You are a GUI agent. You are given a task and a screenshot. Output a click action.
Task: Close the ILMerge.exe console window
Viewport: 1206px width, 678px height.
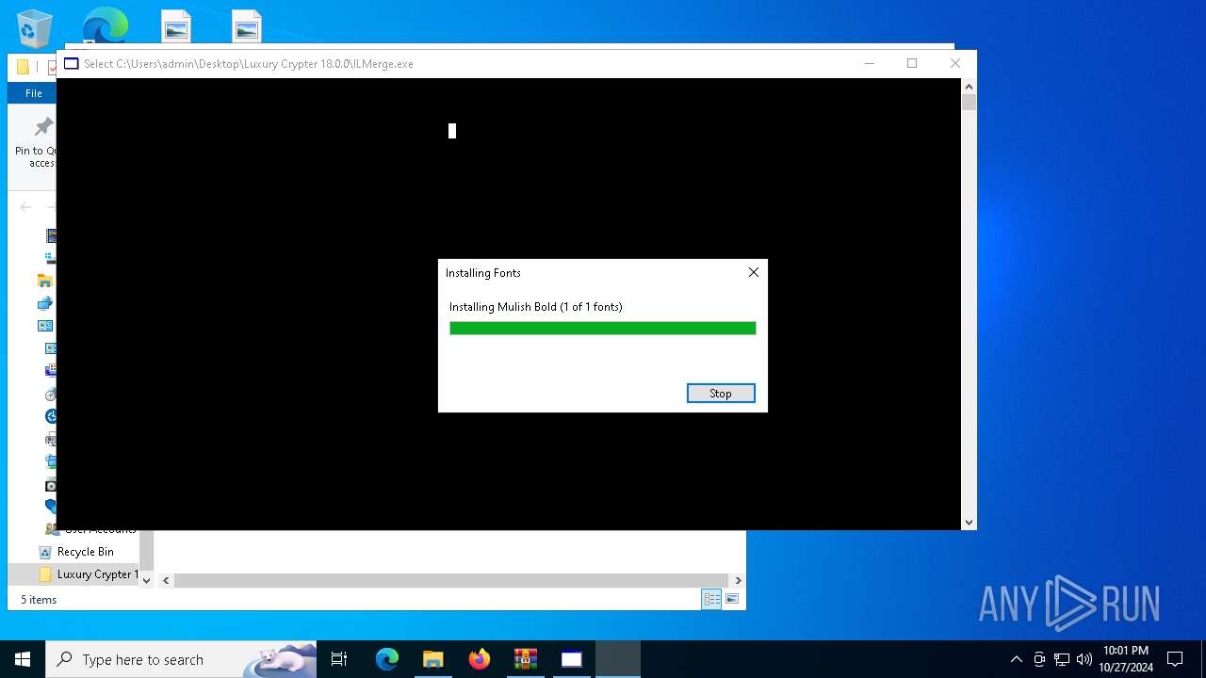(x=955, y=63)
